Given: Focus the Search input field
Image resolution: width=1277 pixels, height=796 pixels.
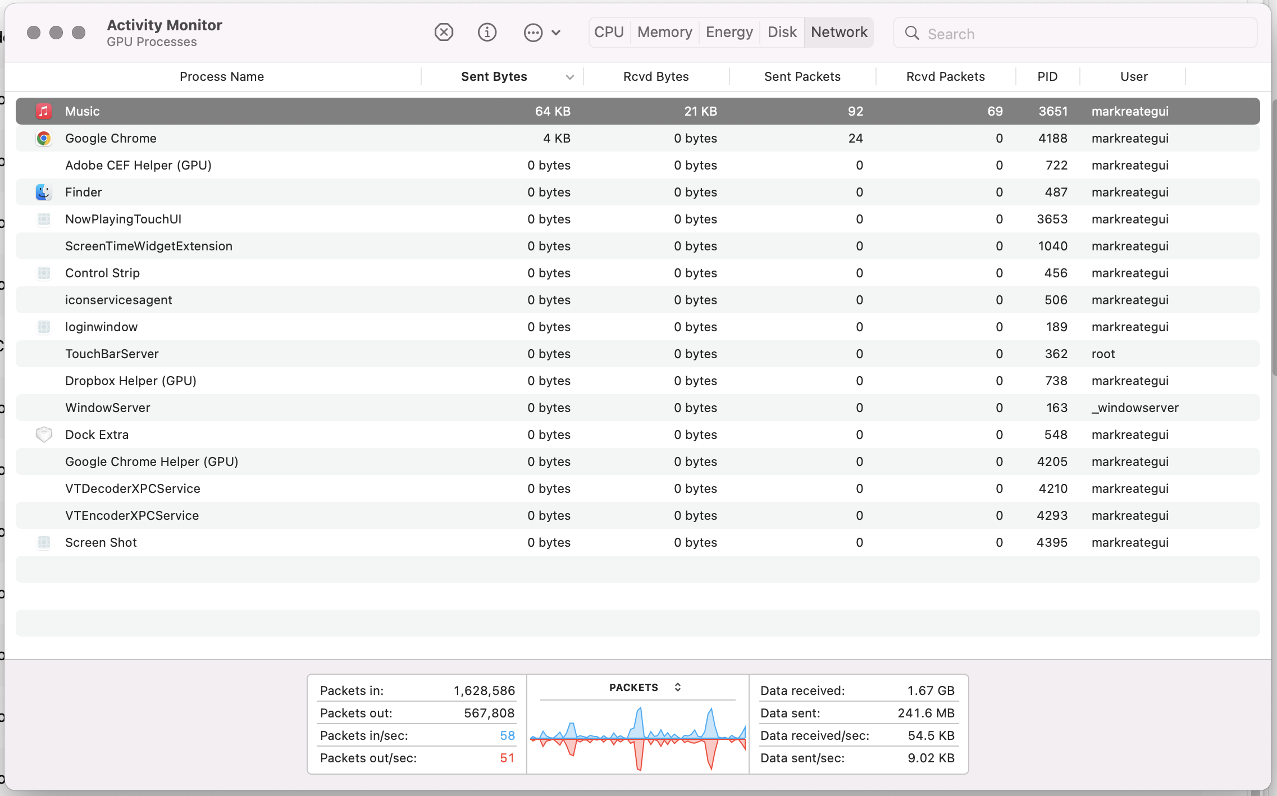Looking at the screenshot, I should coord(1084,34).
